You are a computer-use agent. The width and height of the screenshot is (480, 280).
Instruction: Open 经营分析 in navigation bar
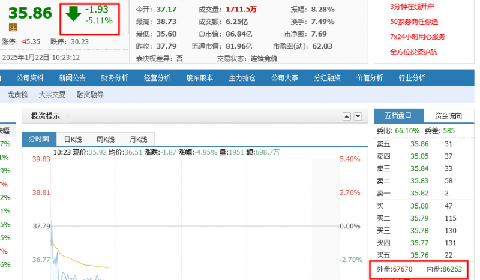tap(157, 78)
